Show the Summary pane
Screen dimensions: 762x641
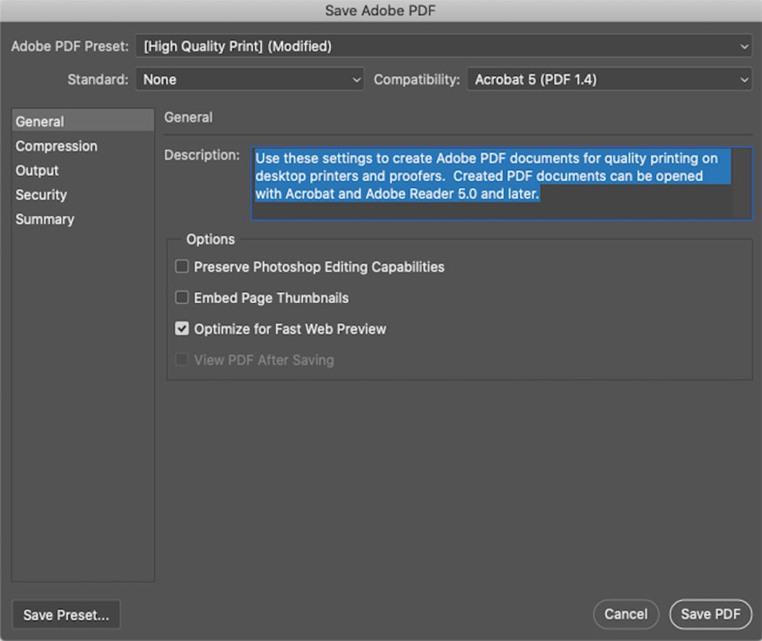pos(83,219)
